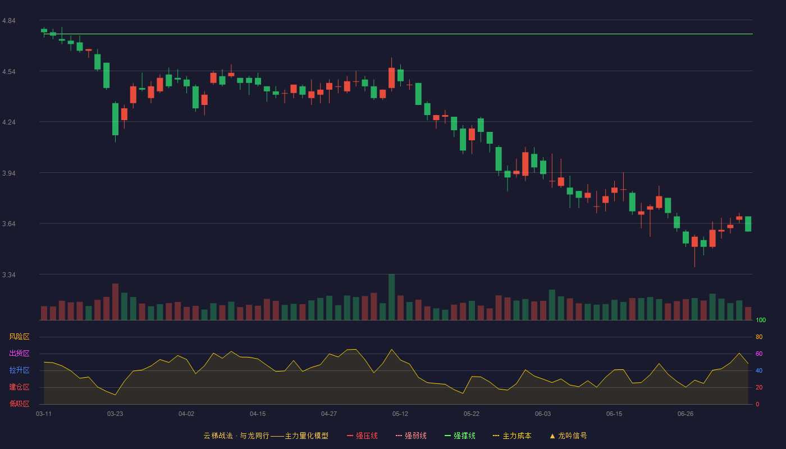Click the title text 云梯战法 · 与龙同行
The width and height of the screenshot is (786, 449).
coord(236,436)
